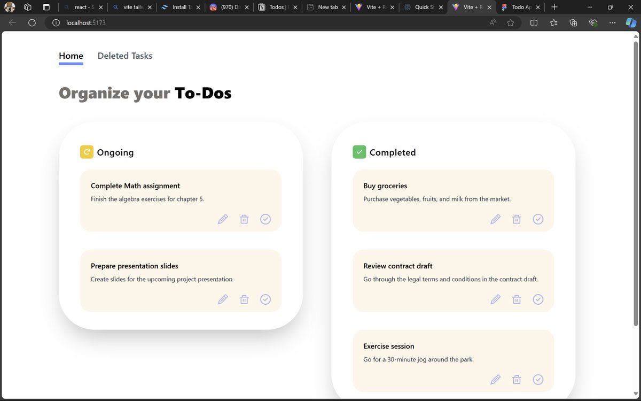The height and width of the screenshot is (401, 641).
Task: Open Read aloud in address bar
Action: [x=493, y=23]
